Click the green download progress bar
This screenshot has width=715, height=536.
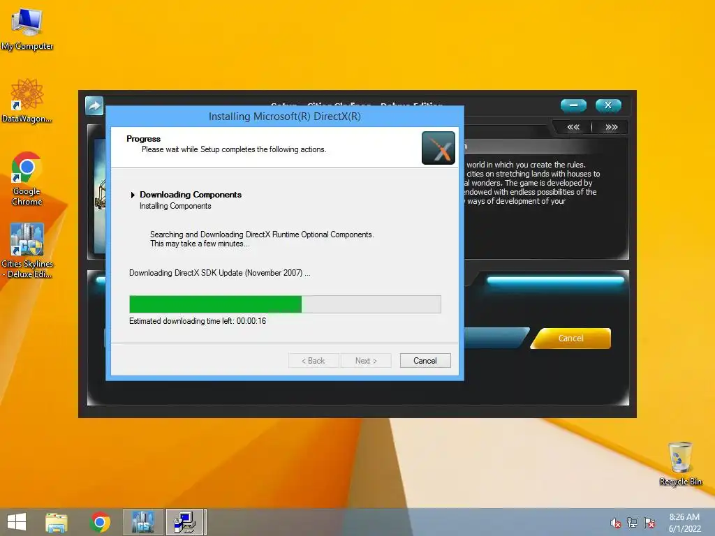(x=285, y=304)
